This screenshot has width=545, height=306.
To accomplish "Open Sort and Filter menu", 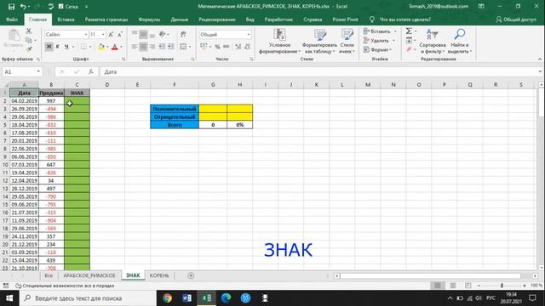I will click(x=433, y=42).
